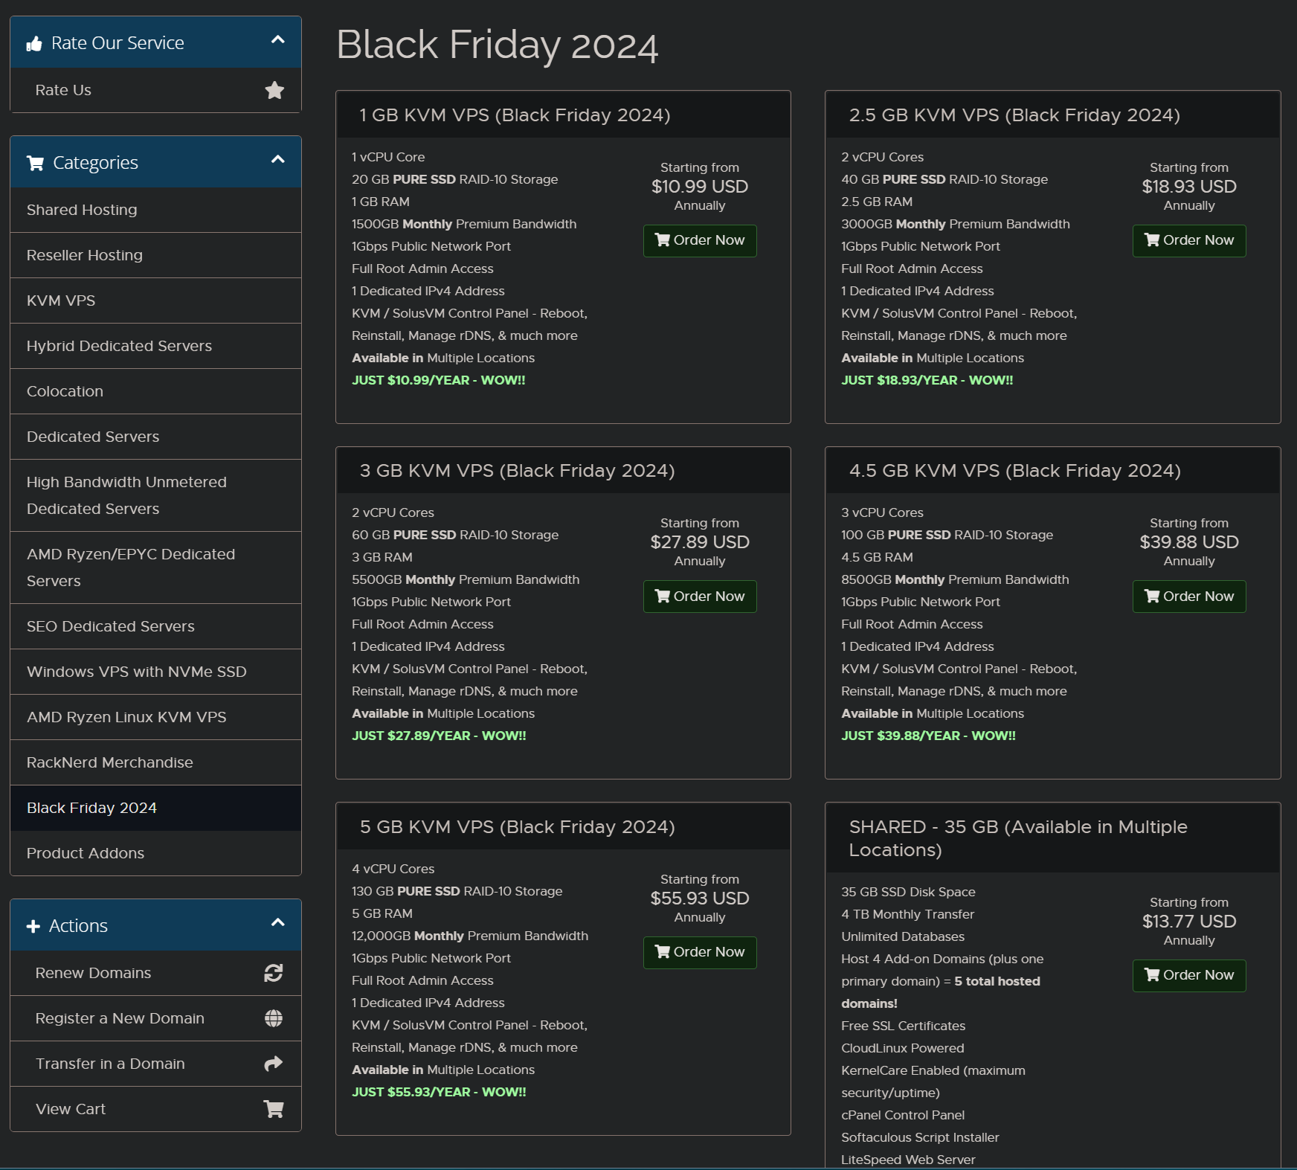Click the globe icon for Register a New Domain
This screenshot has height=1170, width=1297.
(x=274, y=1018)
